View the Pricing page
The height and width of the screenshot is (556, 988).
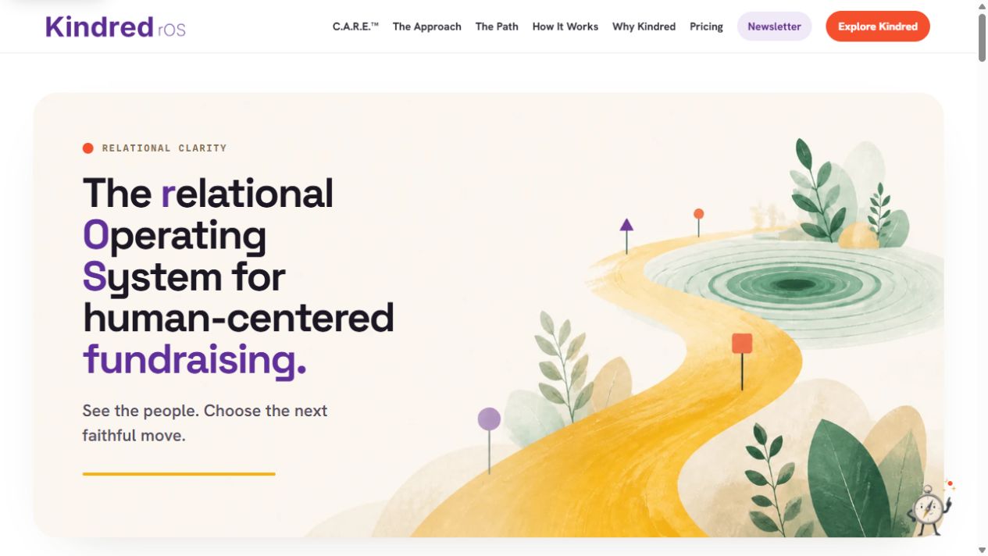click(706, 27)
